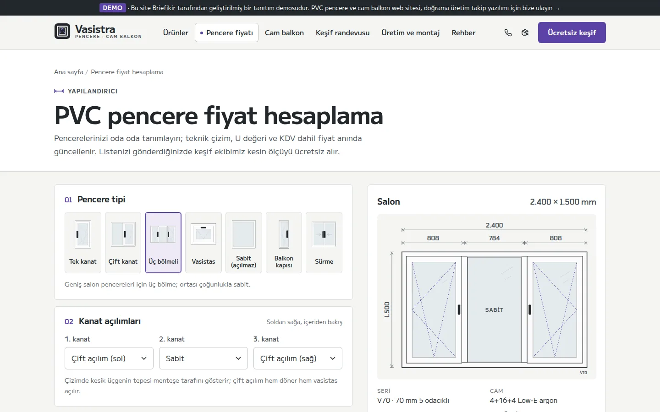Click the YAPILANDIRICI ruler icon
This screenshot has width=660, height=412.
click(59, 91)
